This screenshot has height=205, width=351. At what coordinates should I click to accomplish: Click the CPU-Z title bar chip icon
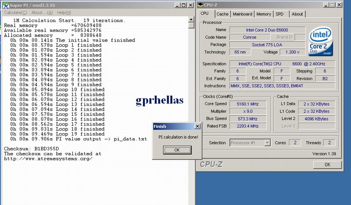click(x=201, y=5)
